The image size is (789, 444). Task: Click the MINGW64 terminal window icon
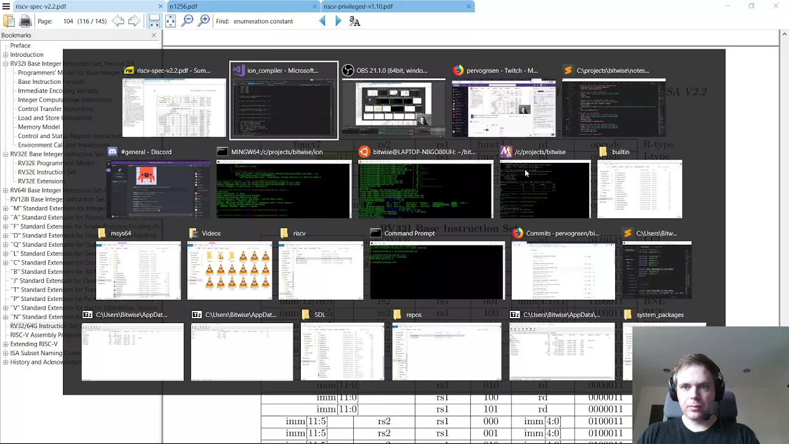pos(223,152)
